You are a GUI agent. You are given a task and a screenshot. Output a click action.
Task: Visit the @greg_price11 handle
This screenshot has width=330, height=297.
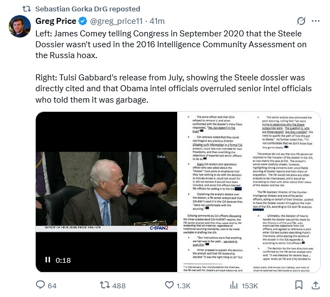pyautogui.click(x=116, y=21)
